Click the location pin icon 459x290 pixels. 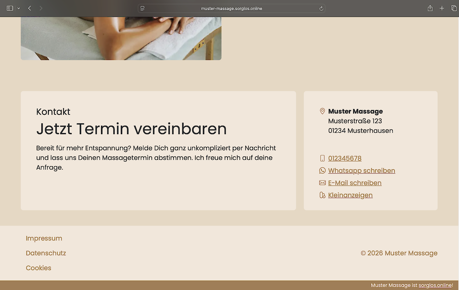pos(322,111)
